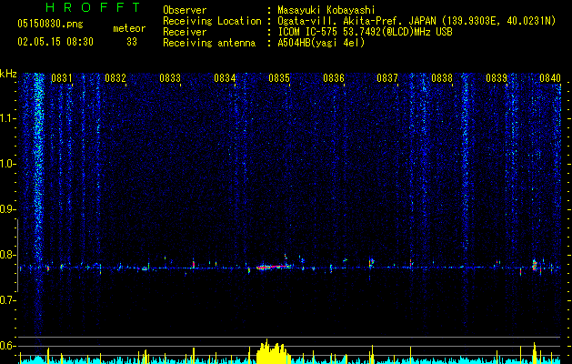The width and height of the screenshot is (572, 364).
Task: Click the meteor count 33
Action: 132,42
